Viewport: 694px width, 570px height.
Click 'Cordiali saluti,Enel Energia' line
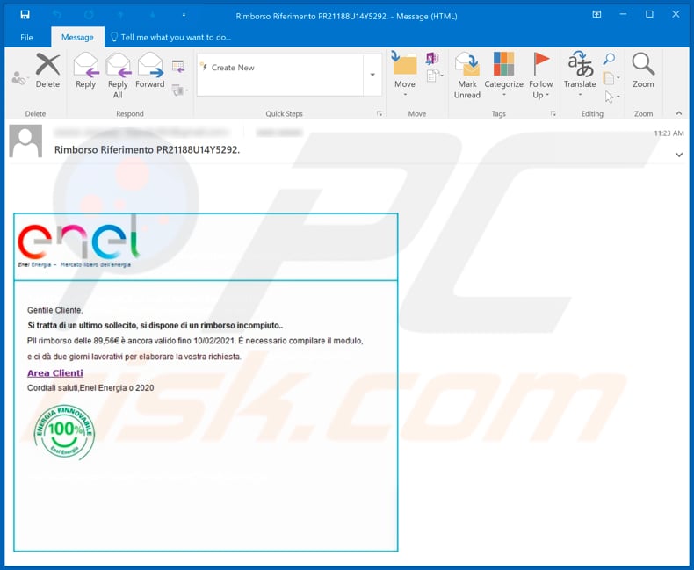point(90,388)
